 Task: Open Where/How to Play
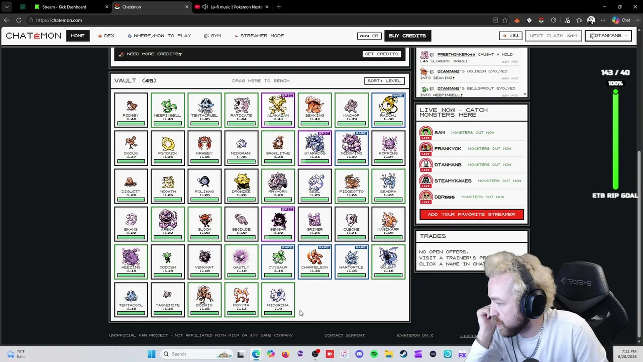coord(159,36)
